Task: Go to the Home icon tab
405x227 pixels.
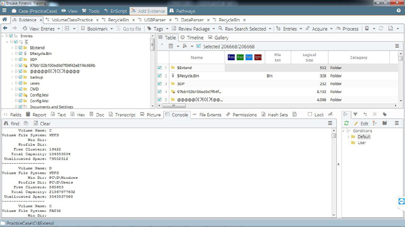Action: [5, 20]
